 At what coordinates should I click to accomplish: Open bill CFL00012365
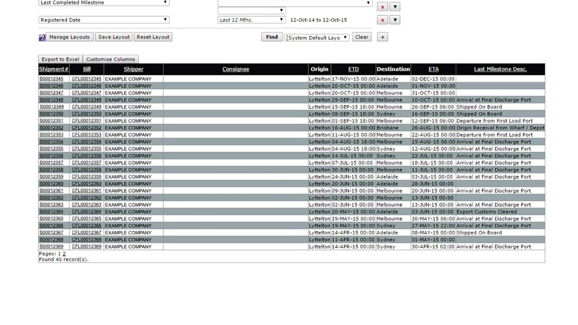(87, 218)
